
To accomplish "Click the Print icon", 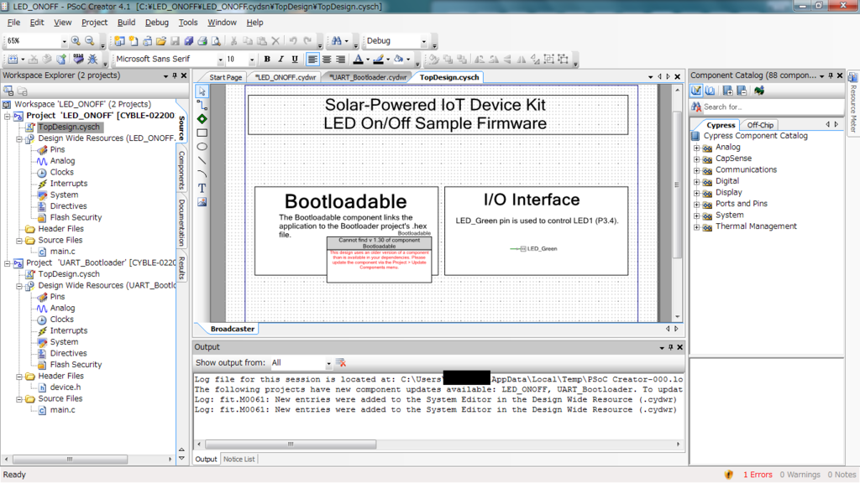I will [202, 41].
